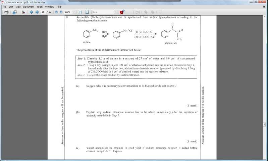The width and height of the screenshot is (268, 161).
Task: Click the 'Step 1:' label in the procedure box
Action: coord(82,58)
